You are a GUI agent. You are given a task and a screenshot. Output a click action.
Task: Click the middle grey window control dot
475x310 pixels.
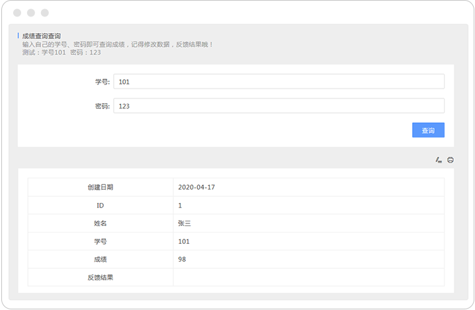30,13
